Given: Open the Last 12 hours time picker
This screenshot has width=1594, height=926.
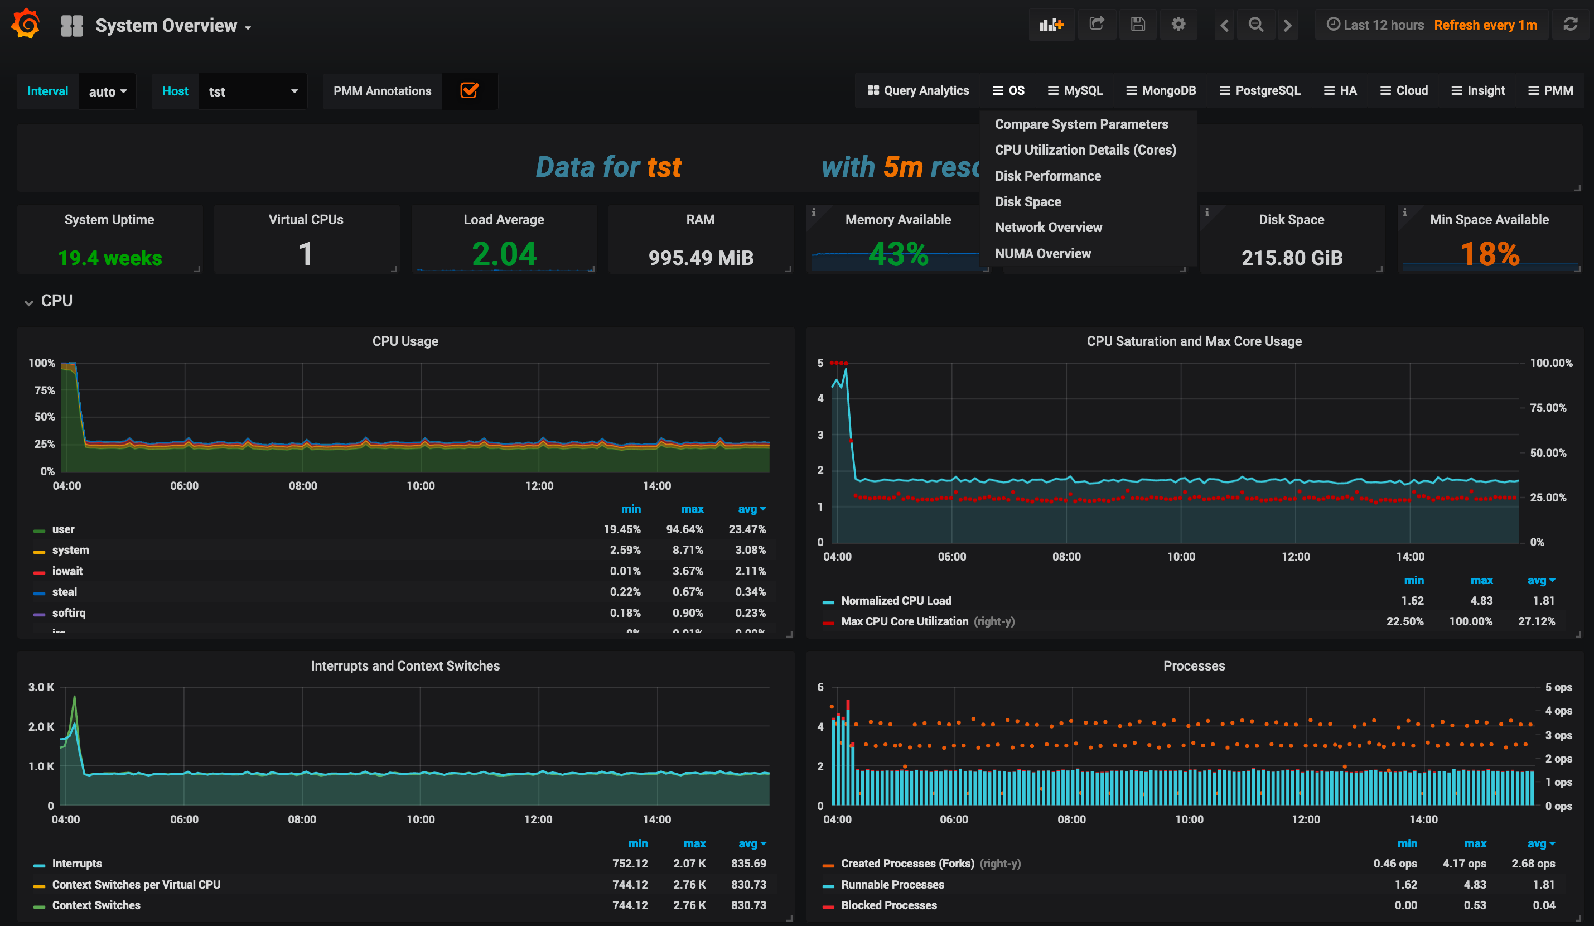Looking at the screenshot, I should click(x=1375, y=25).
